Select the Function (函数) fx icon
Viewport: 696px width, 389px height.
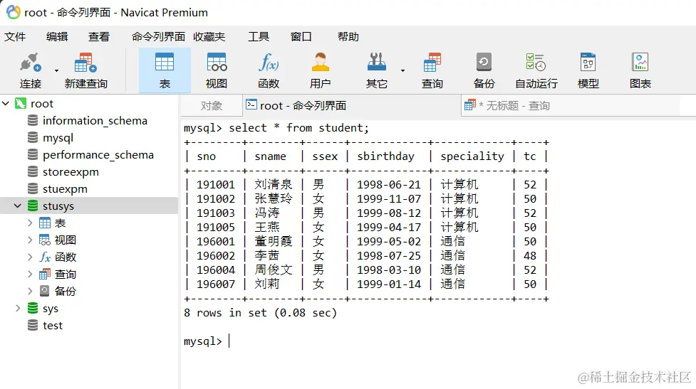tap(269, 63)
